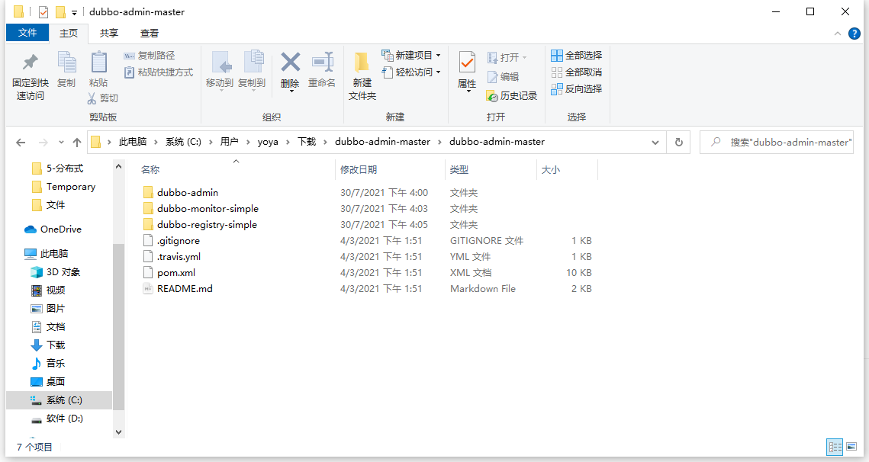Click the Paste (粘贴) clipboard icon
Image resolution: width=869 pixels, height=462 pixels.
(98, 62)
